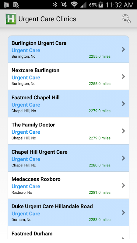Open chevron for The Family Doctor

click(124, 131)
